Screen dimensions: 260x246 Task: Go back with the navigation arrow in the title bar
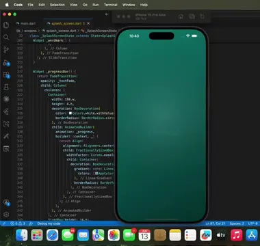click(107, 14)
